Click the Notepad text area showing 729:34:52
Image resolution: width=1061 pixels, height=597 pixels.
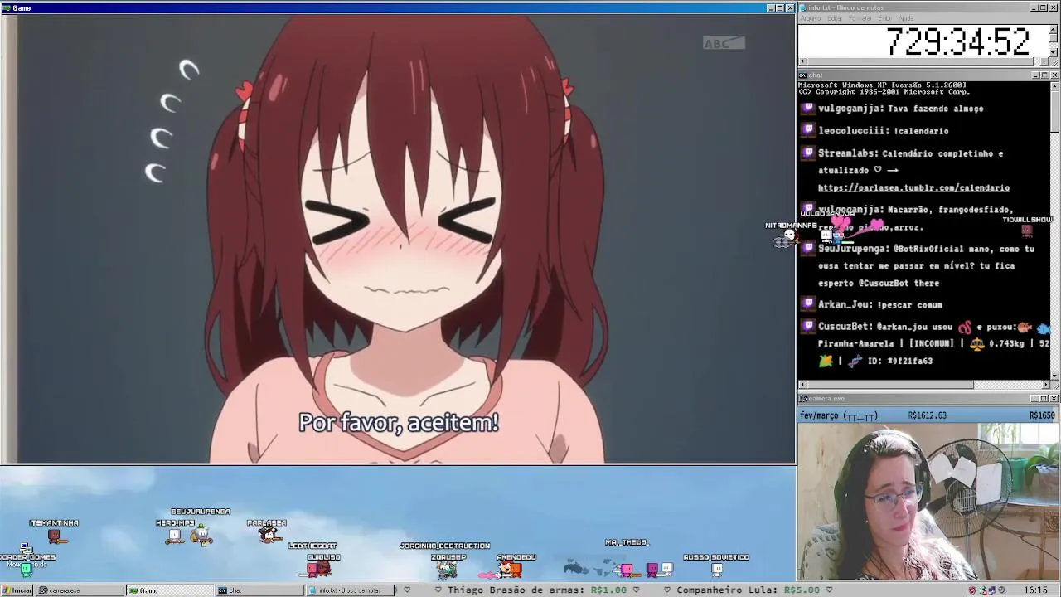click(923, 41)
